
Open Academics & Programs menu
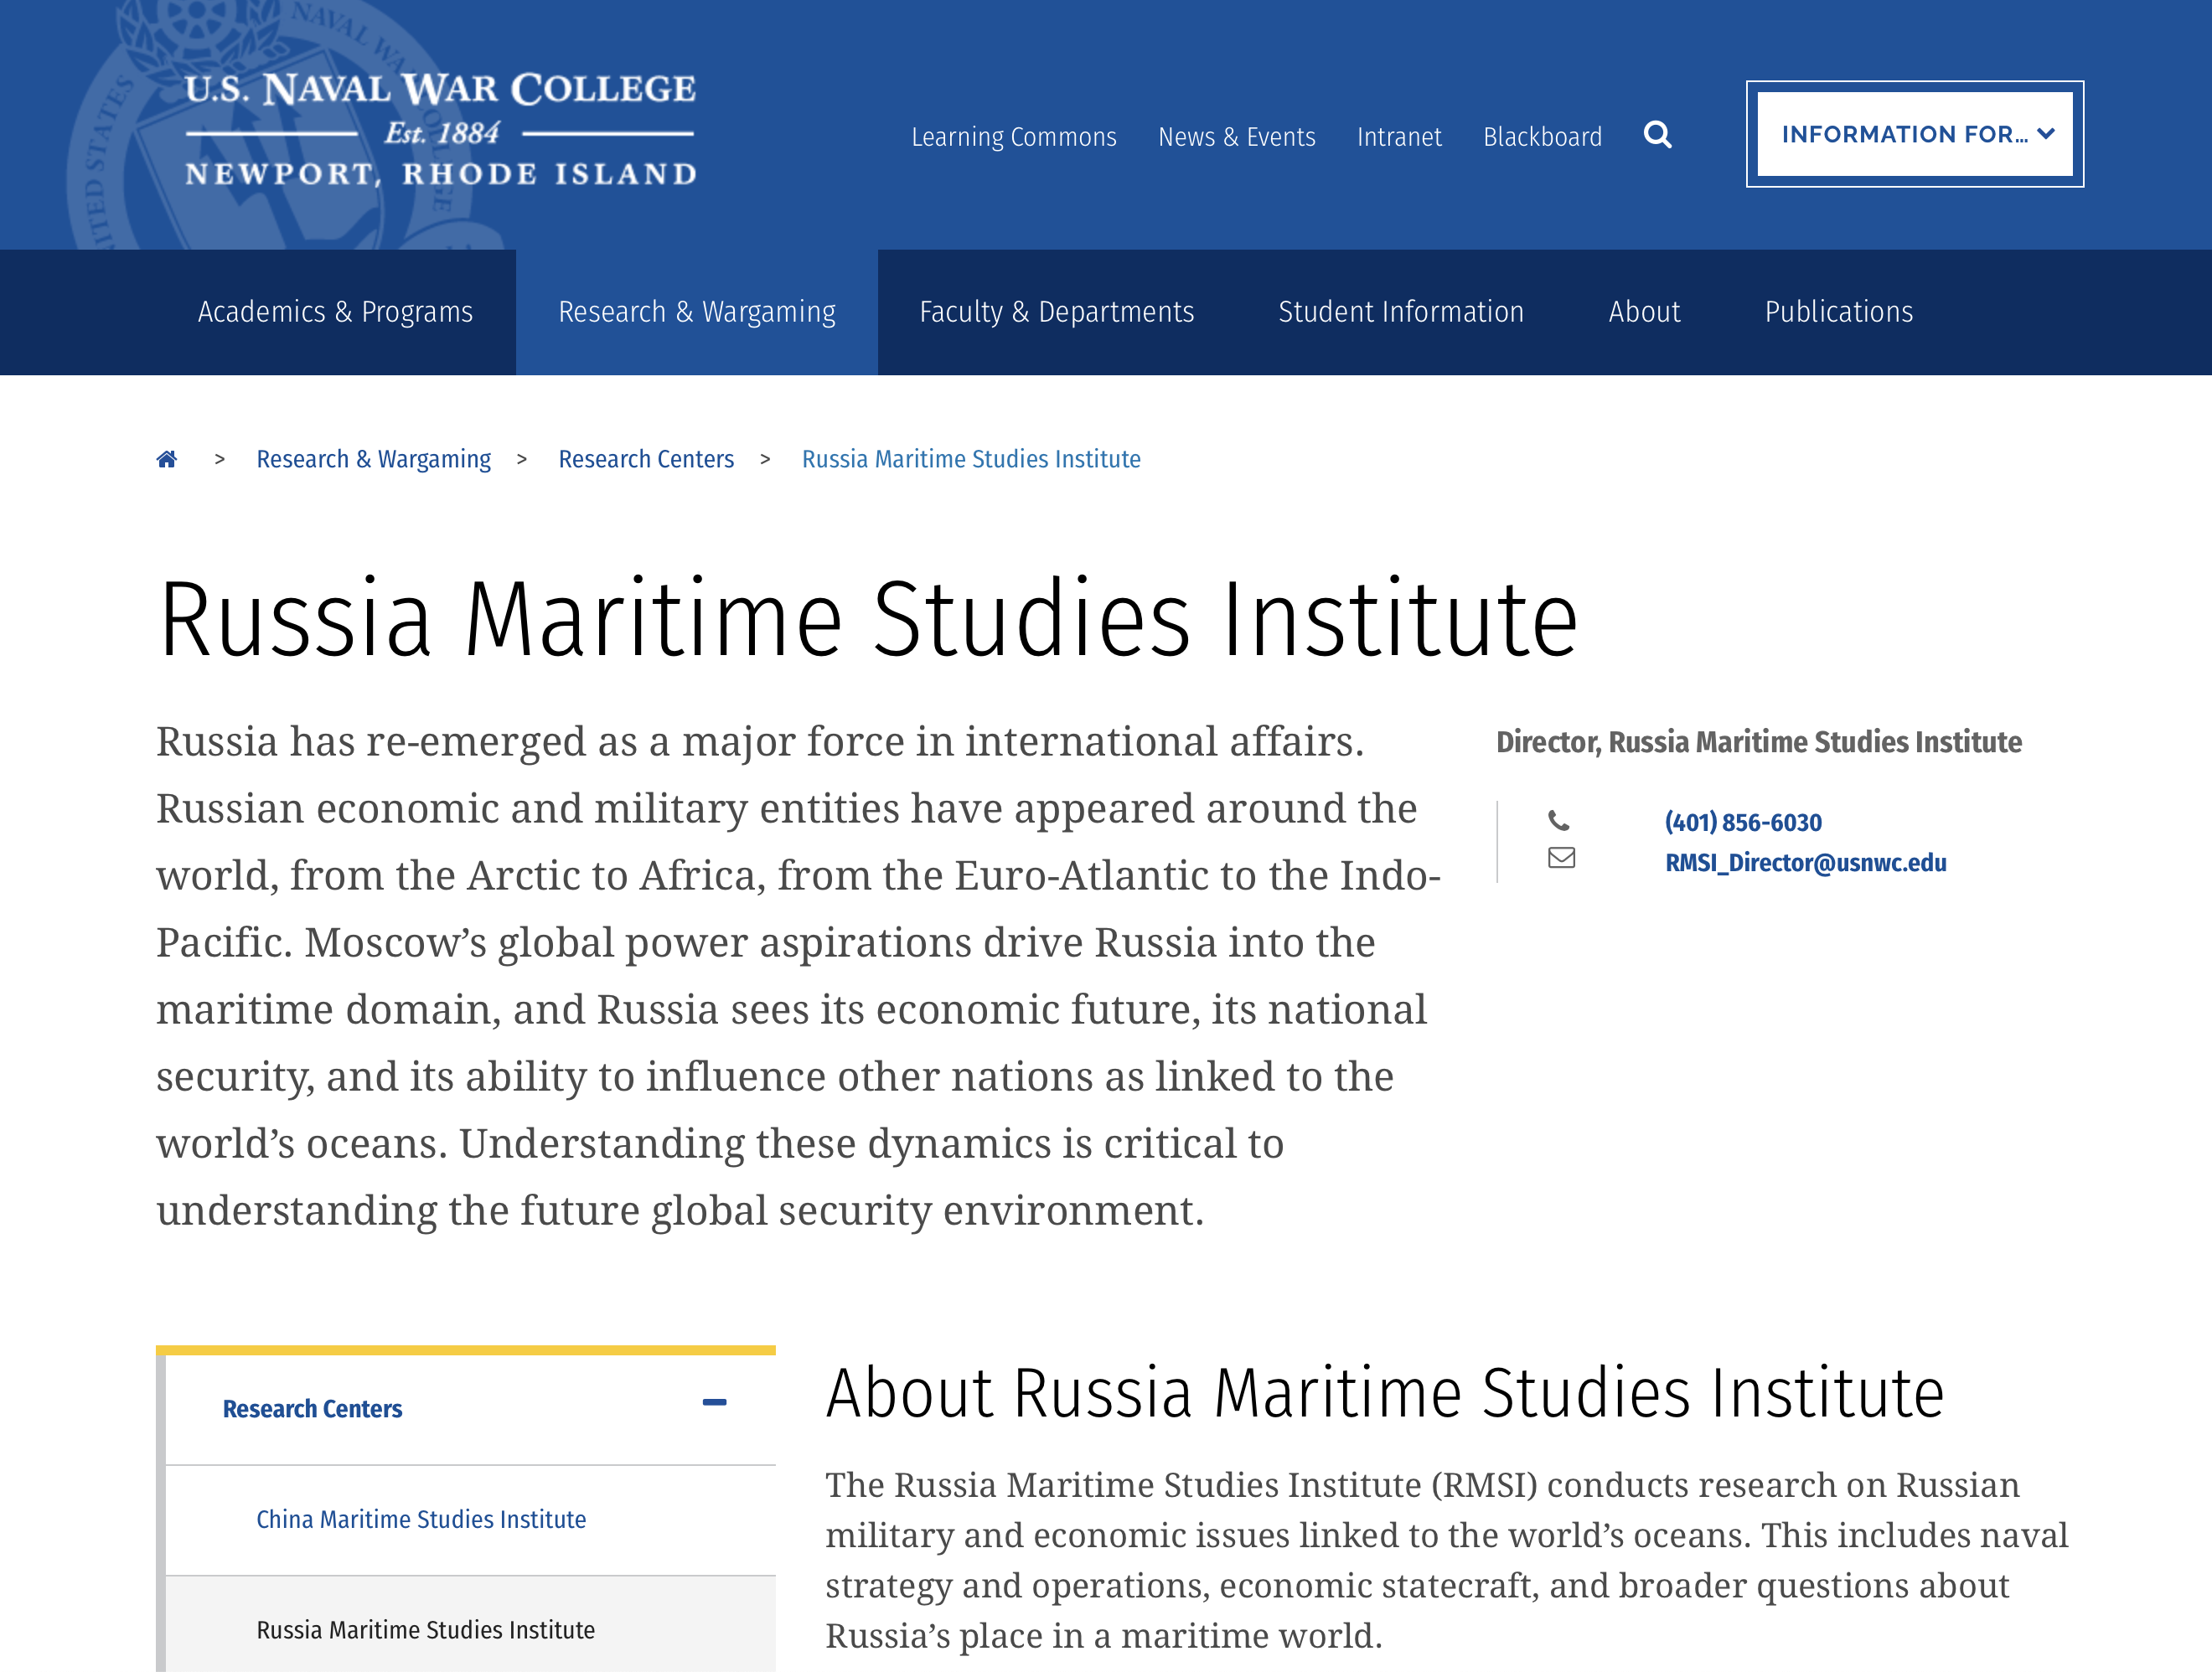[335, 312]
